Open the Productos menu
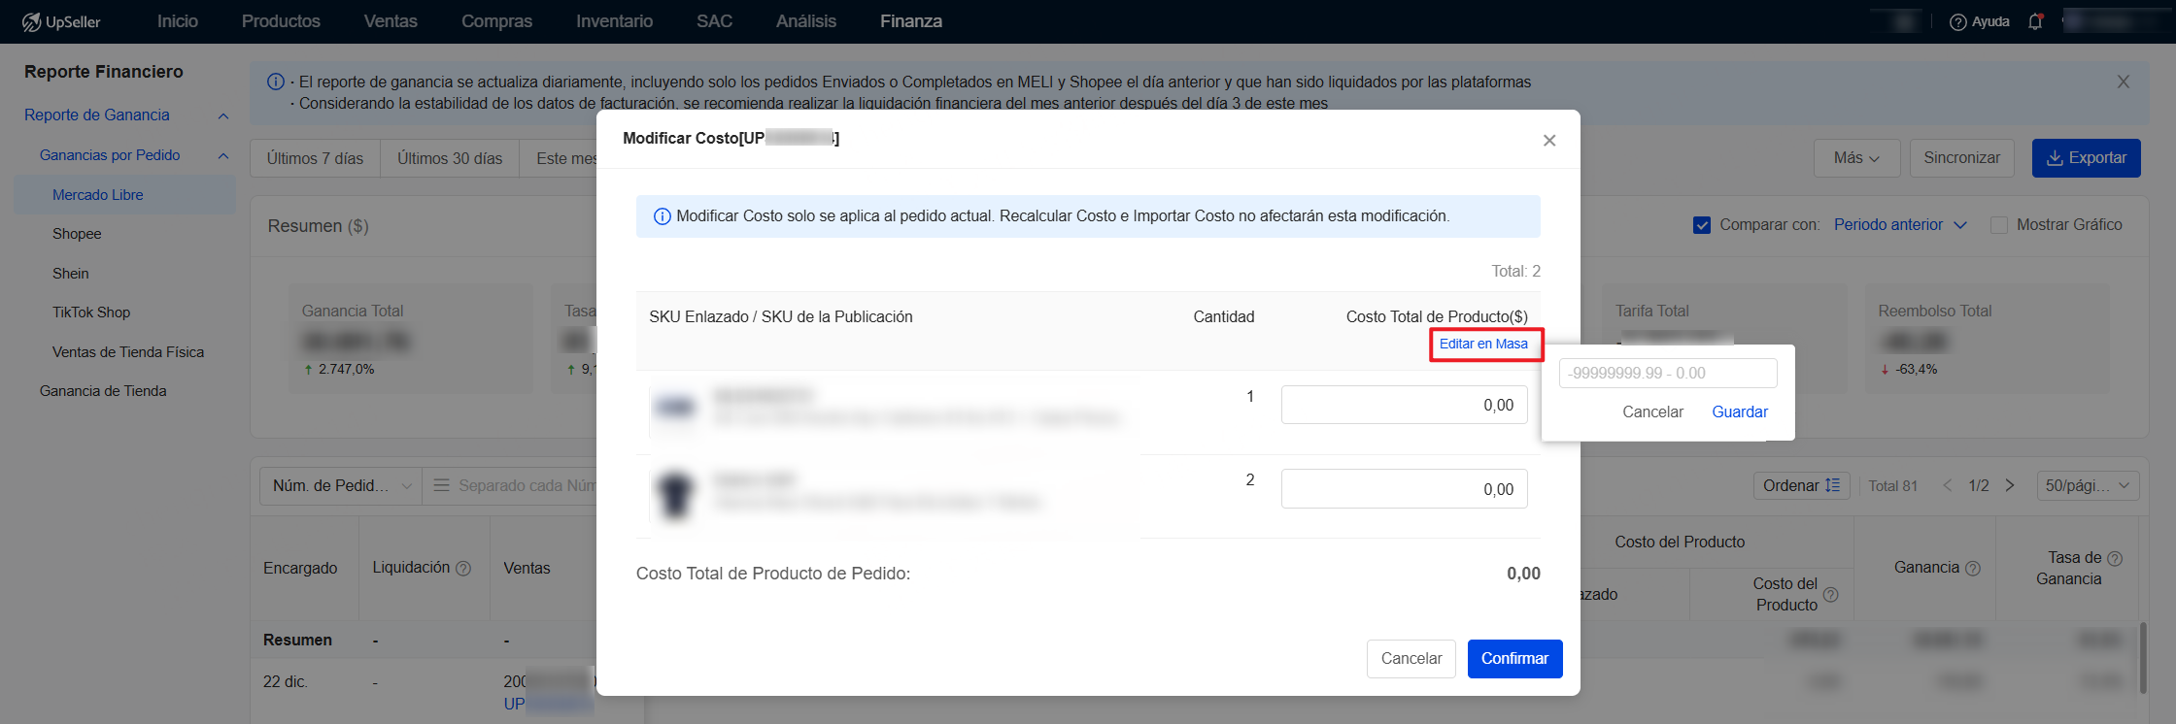This screenshot has height=724, width=2176. tap(281, 21)
